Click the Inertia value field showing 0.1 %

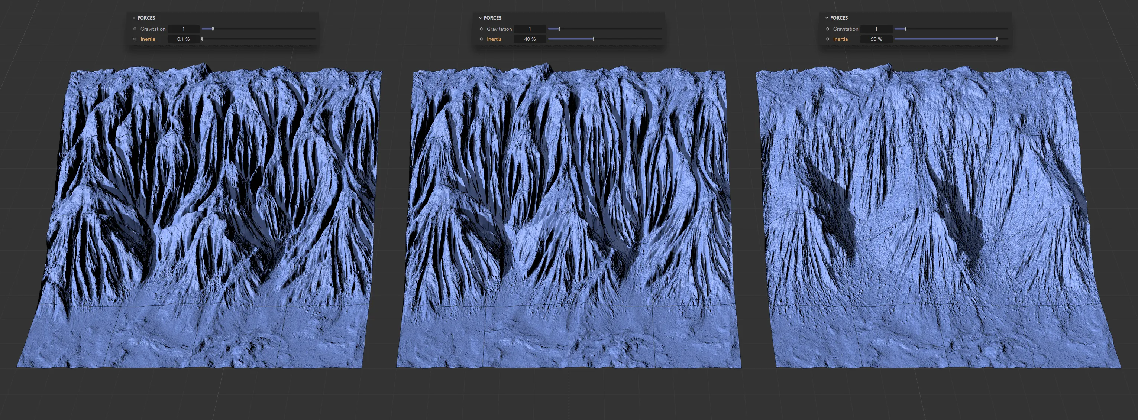(x=183, y=39)
